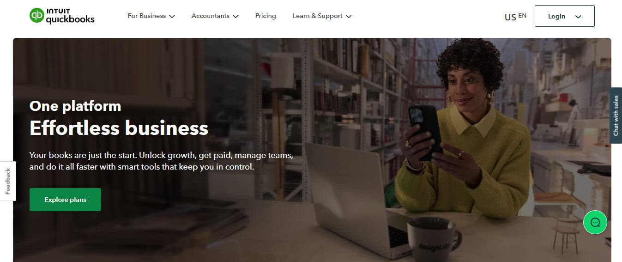The image size is (622, 262).
Task: Open the Chat with sales side tab
Action: tap(616, 116)
